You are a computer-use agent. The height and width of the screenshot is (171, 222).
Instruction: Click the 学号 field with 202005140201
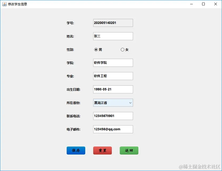pos(113,23)
